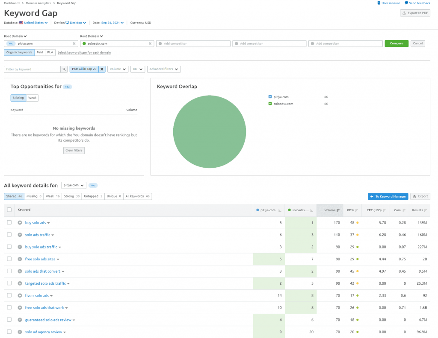This screenshot has width=438, height=338.
Task: Open the KD filter dropdown
Action: [138, 69]
